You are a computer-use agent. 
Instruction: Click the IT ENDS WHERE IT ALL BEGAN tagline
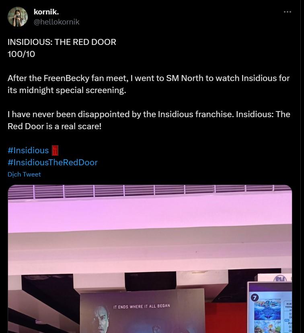[142, 306]
